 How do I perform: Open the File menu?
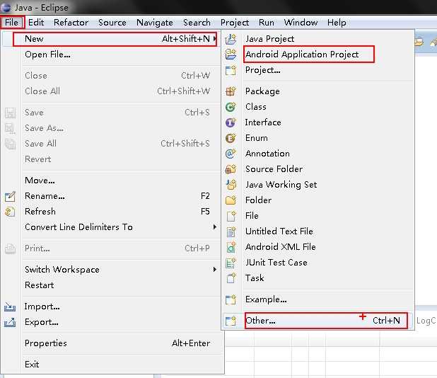coord(12,23)
